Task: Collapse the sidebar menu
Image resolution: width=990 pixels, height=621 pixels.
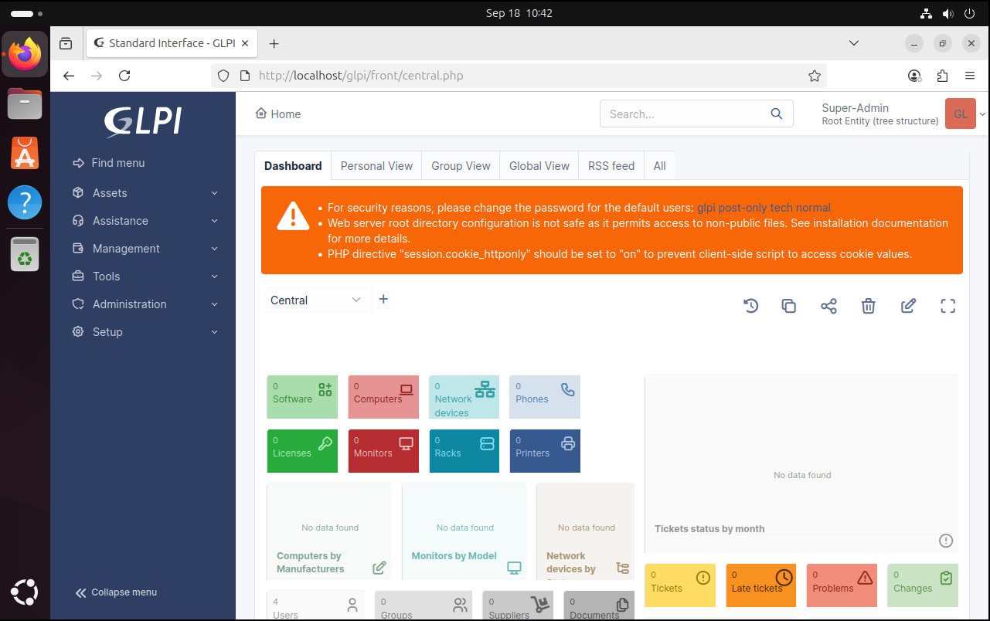Action: tap(116, 592)
